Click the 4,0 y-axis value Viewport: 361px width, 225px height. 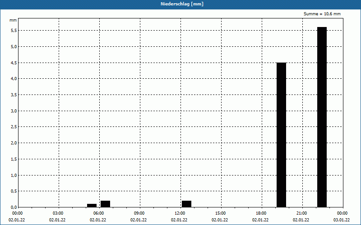point(14,78)
